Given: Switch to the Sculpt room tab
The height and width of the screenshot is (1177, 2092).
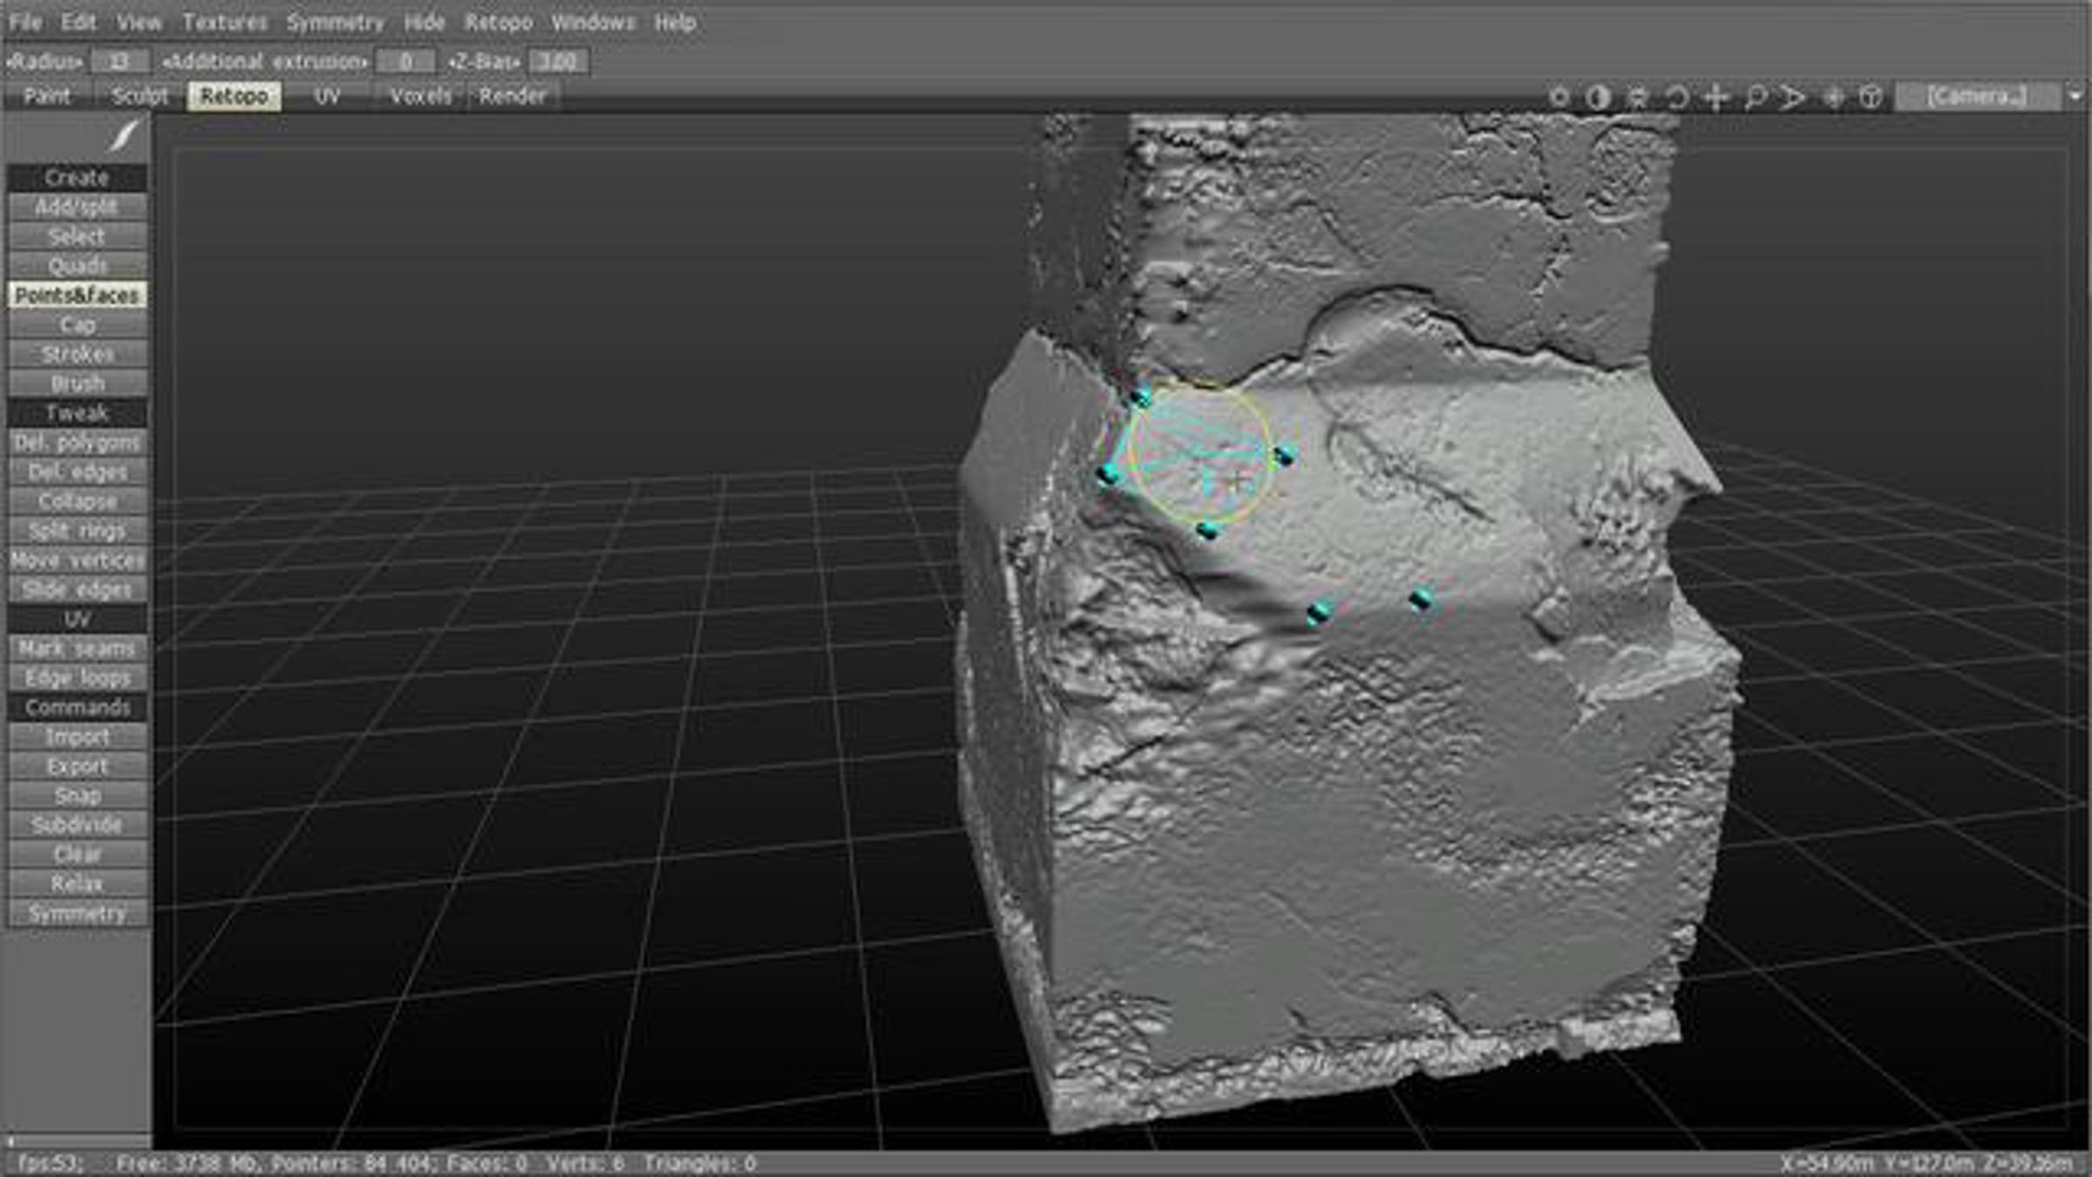Looking at the screenshot, I should [x=139, y=96].
